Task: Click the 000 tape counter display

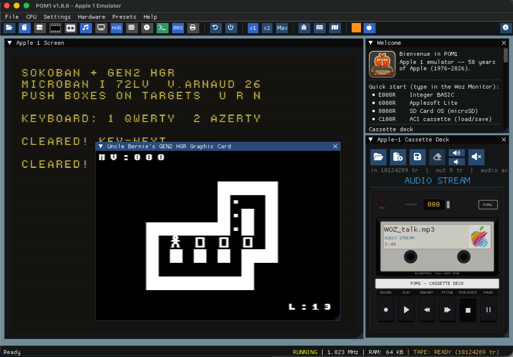Action: (433, 204)
